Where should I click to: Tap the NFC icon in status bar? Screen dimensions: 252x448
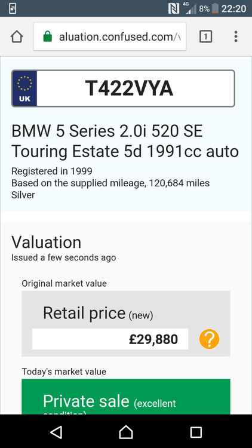[x=174, y=8]
